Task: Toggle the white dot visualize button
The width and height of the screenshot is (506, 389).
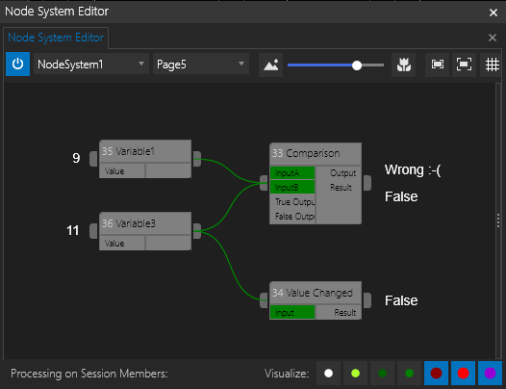Action: pos(328,374)
